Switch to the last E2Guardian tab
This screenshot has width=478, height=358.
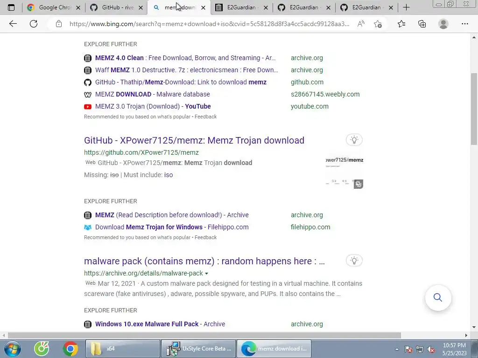point(366,7)
